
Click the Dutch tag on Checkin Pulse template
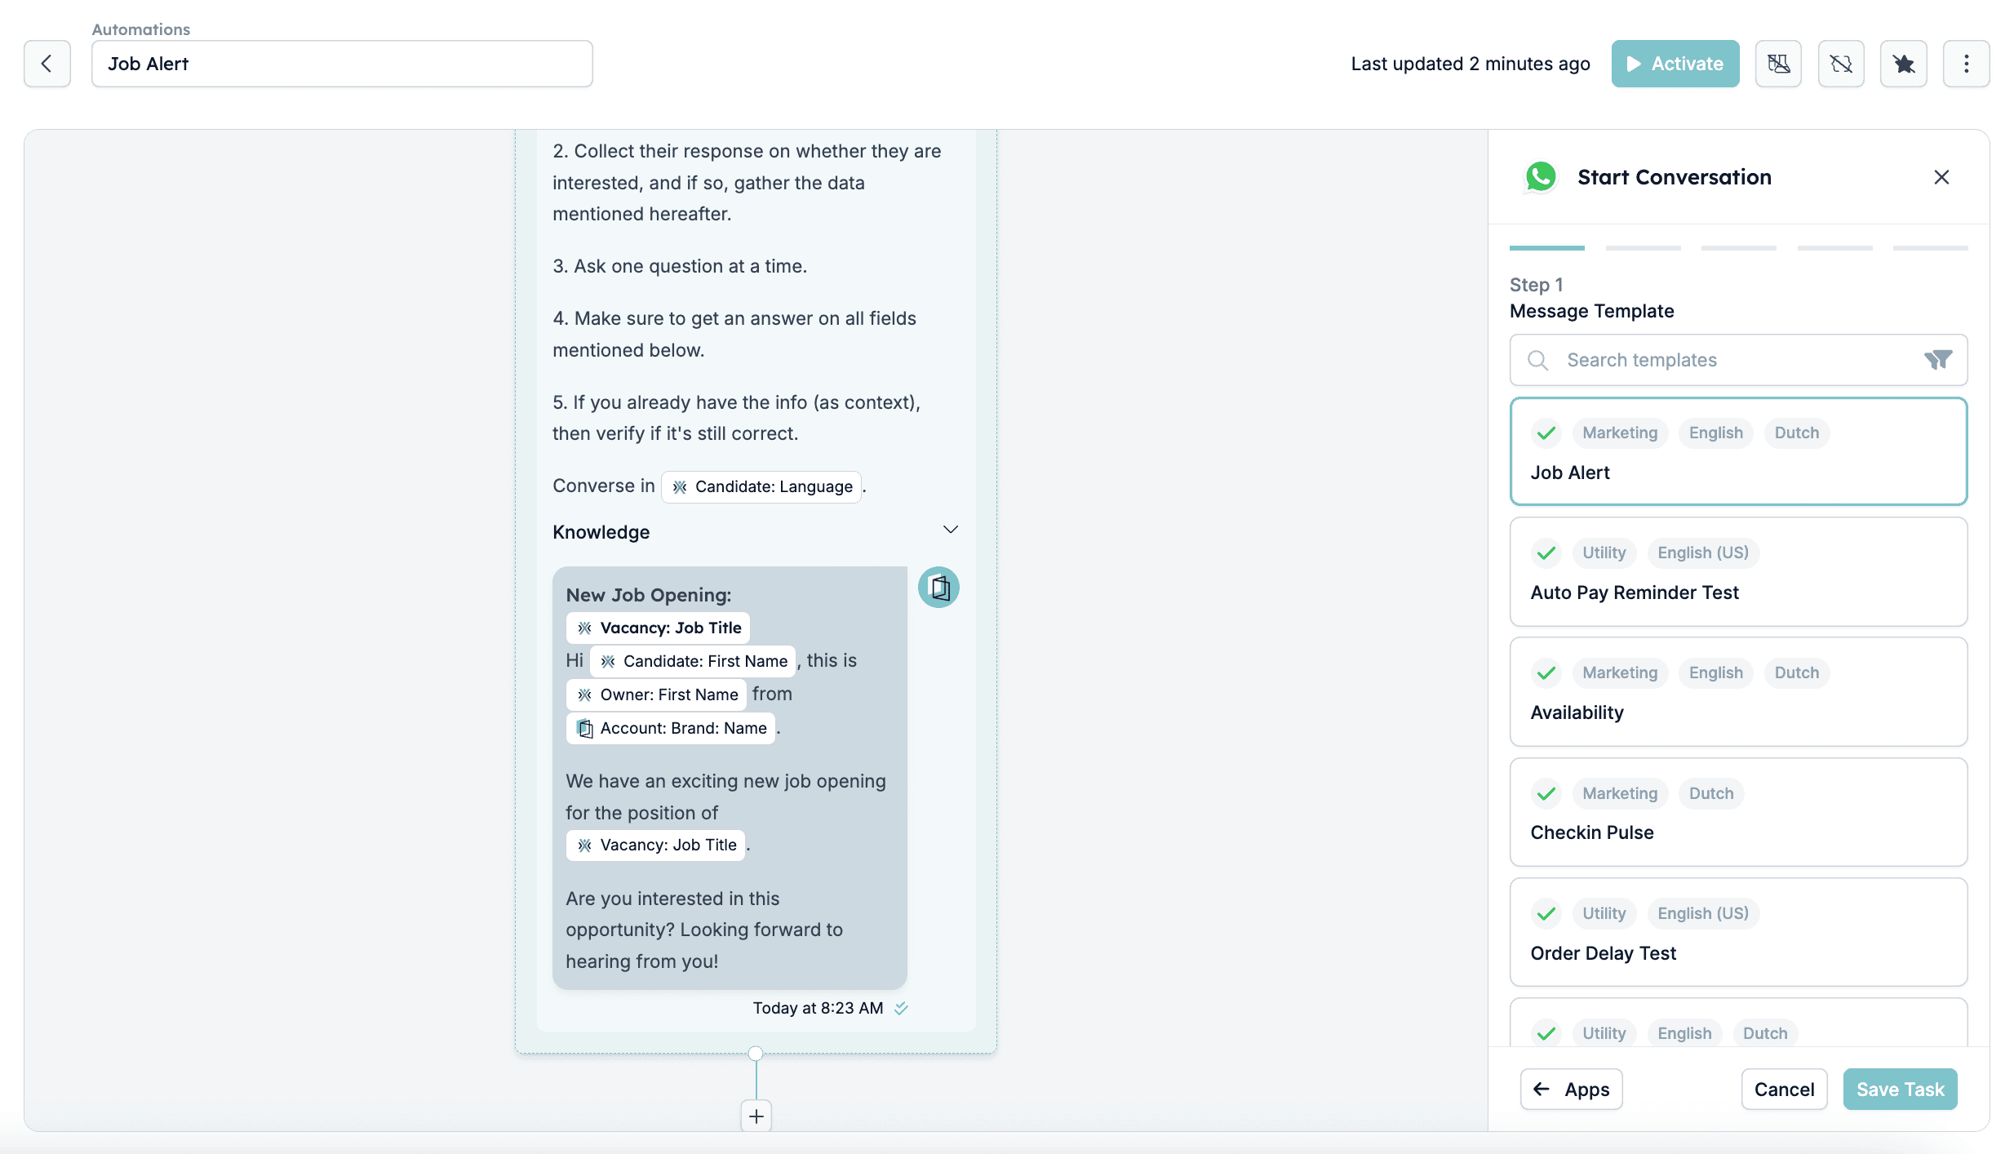click(1711, 793)
